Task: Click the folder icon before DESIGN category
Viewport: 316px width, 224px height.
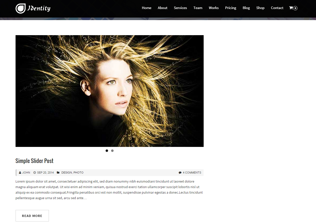Action: (58, 173)
